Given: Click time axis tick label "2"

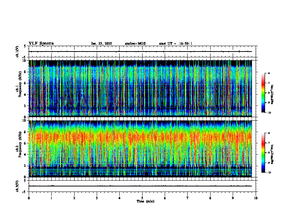Looking at the screenshot, I should (x=74, y=198).
